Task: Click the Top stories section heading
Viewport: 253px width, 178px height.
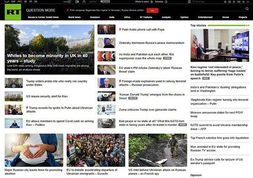Action: [x=198, y=25]
